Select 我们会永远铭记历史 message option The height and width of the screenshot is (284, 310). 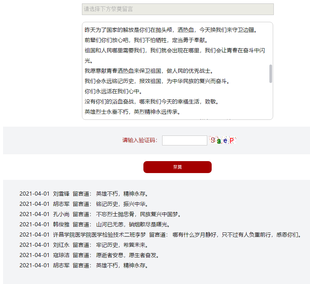click(157, 81)
